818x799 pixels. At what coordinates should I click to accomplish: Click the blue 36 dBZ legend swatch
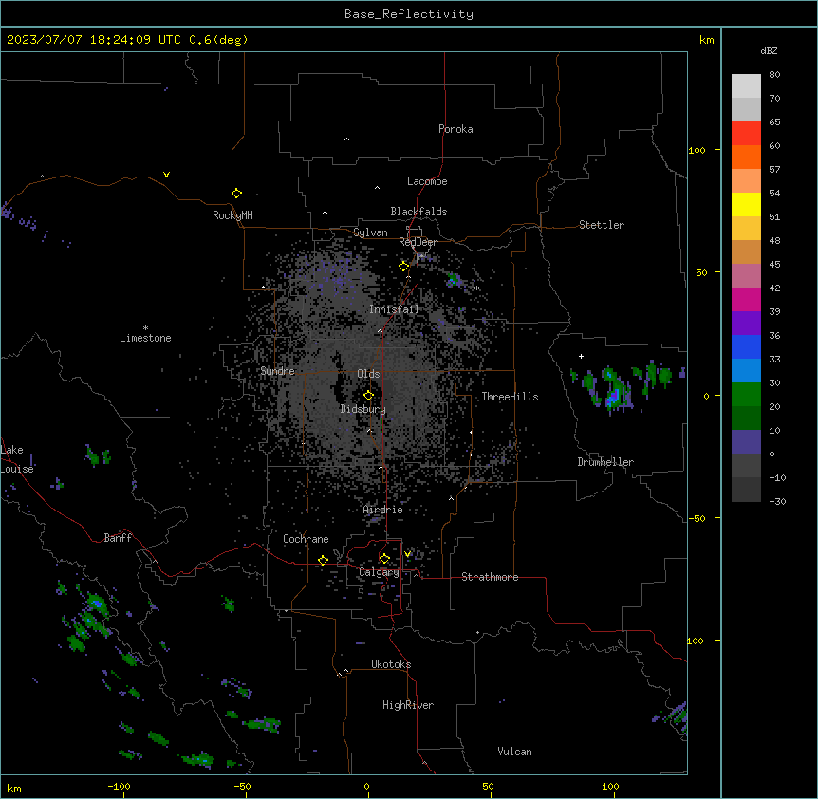click(x=746, y=346)
